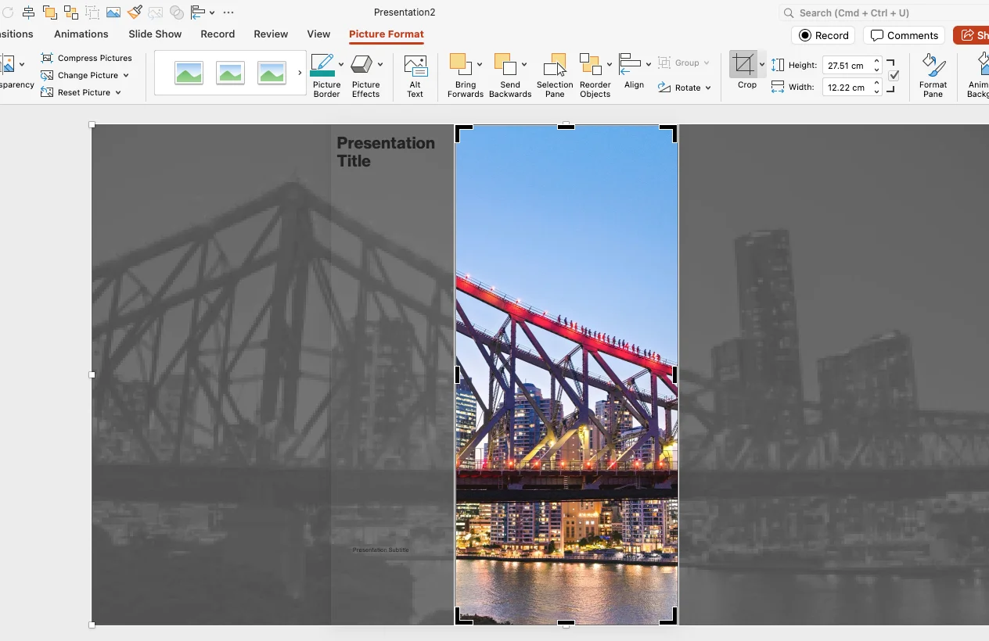
Task: Click the Search field
Action: click(884, 13)
